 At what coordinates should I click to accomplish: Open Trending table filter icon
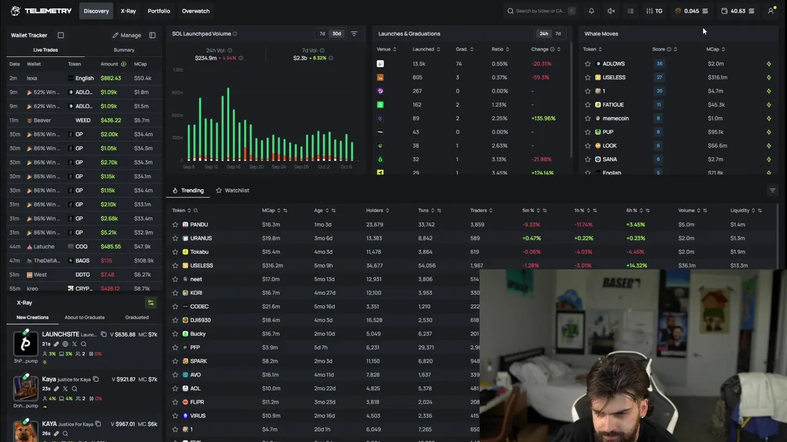click(773, 190)
